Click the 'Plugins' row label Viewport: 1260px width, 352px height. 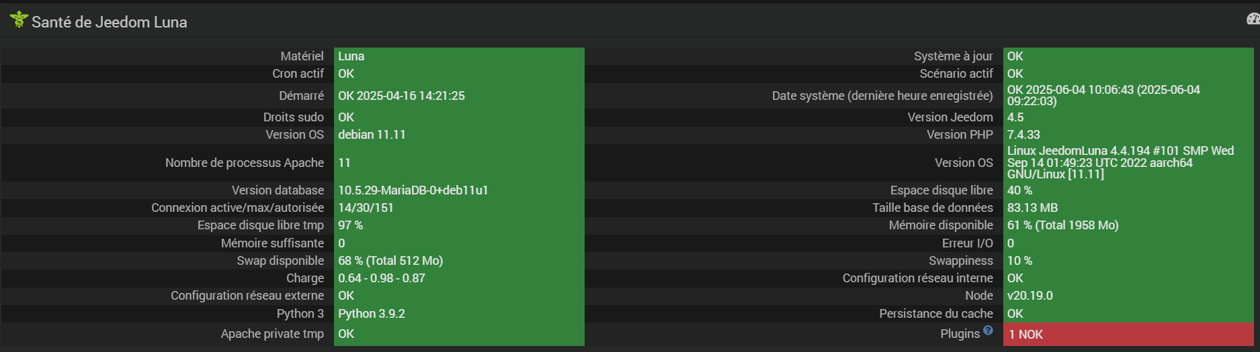point(960,334)
